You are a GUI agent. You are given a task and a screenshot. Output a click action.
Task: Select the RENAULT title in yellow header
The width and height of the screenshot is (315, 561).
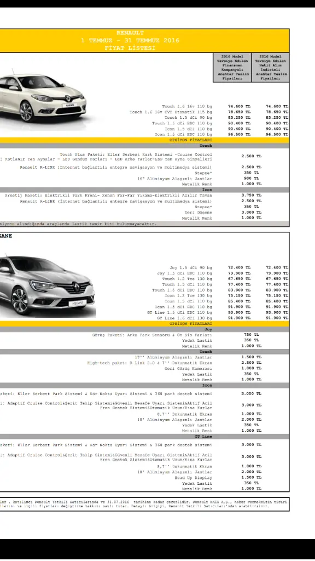[130, 33]
